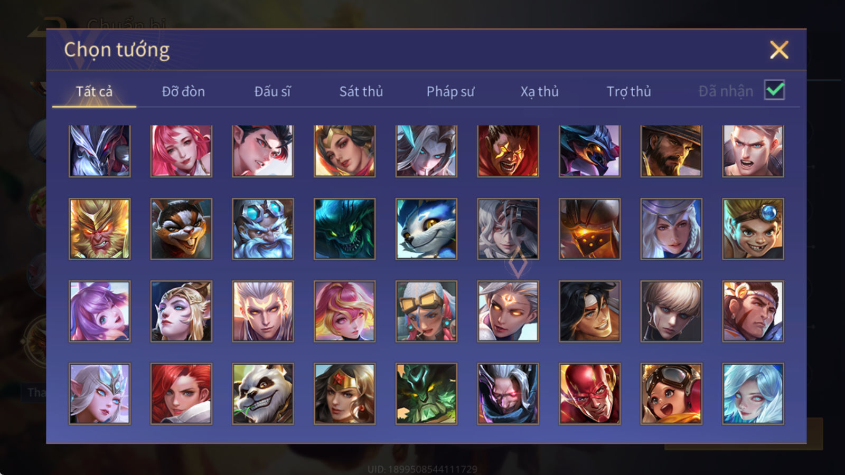The width and height of the screenshot is (845, 475).
Task: Pick the white-bearded goggles dwarf hero
Action: 262,229
